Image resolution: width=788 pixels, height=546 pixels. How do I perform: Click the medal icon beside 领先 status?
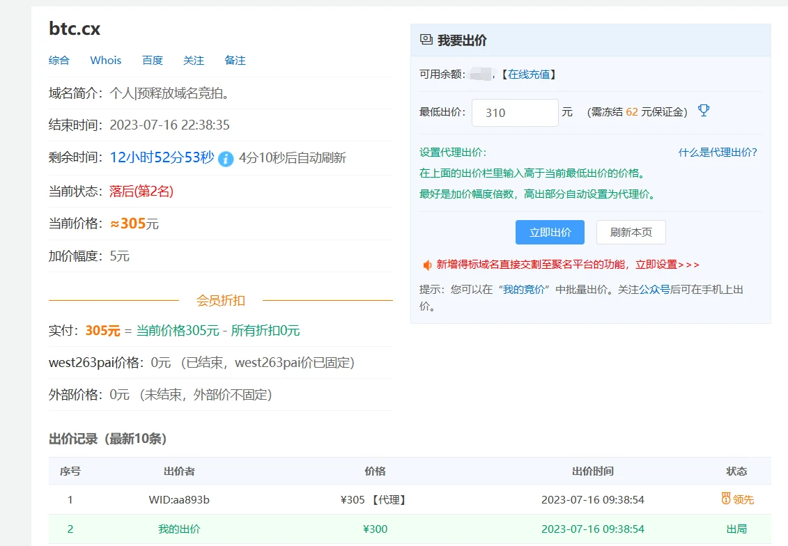[x=726, y=499]
